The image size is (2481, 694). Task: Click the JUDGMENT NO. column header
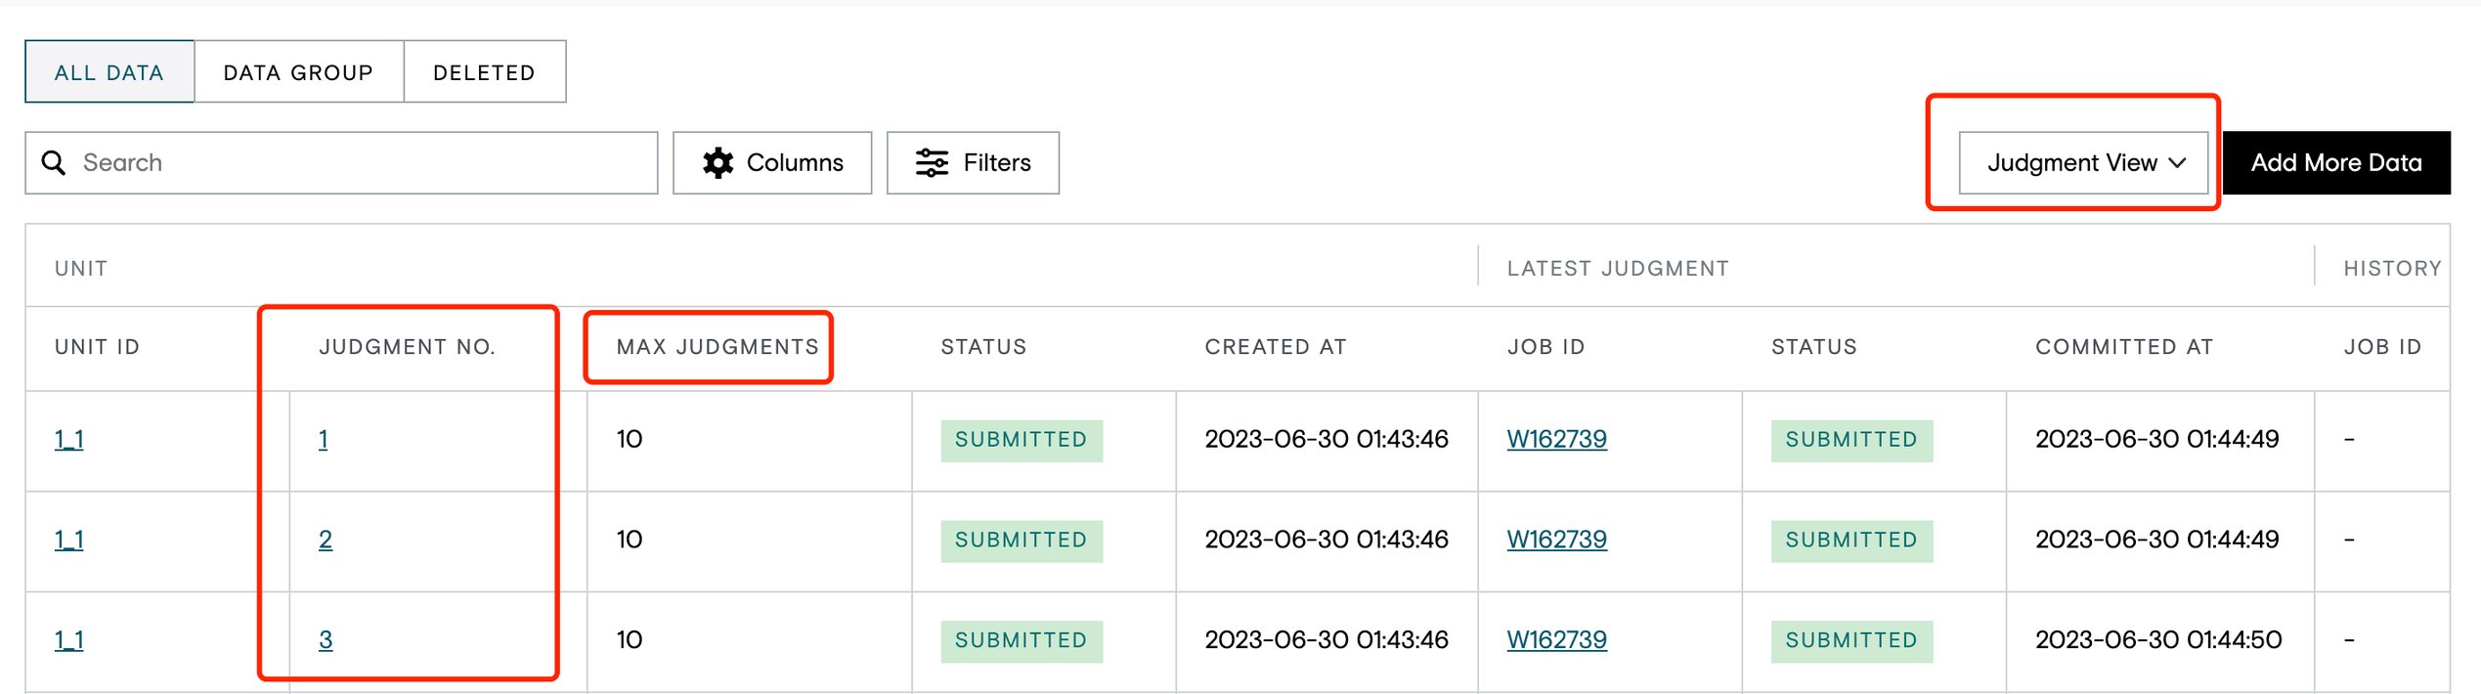[x=408, y=347]
